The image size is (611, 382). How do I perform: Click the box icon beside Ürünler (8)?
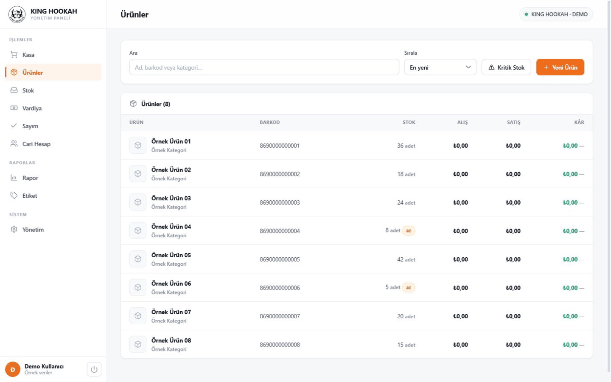point(133,104)
